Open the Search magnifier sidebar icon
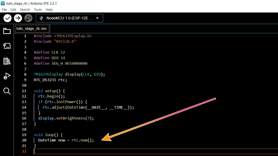The image size is (278, 156). point(7,91)
